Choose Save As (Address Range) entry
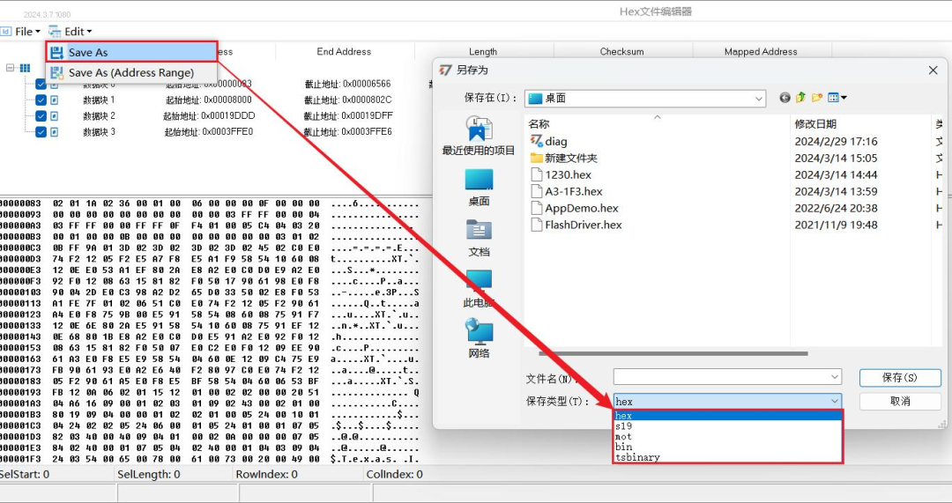Screen dimensions: 952x503 131,73
